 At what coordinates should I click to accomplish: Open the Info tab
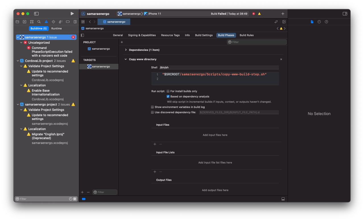187,35
